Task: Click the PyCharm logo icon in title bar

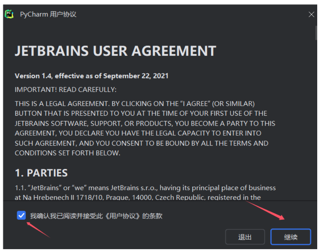Action: 9,14
